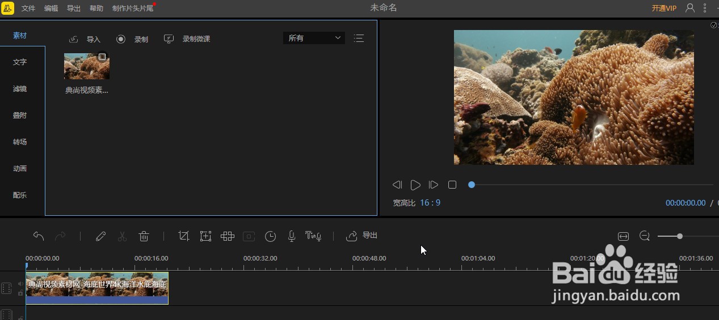Play the preview video
Viewport: 719px width, 320px height.
415,185
